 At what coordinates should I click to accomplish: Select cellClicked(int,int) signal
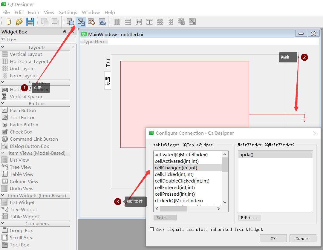pyautogui.click(x=188, y=174)
